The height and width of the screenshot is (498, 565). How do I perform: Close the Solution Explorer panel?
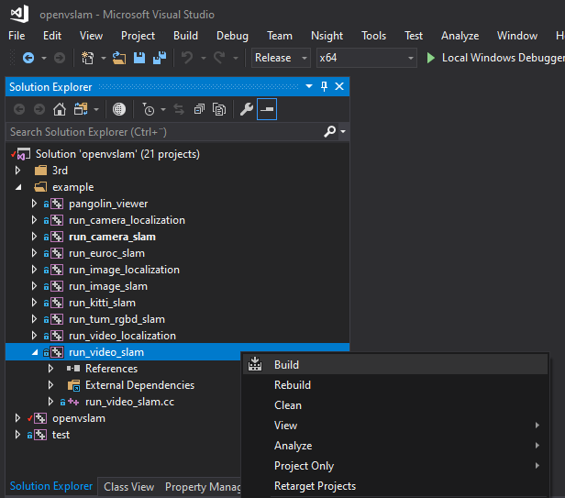(339, 86)
